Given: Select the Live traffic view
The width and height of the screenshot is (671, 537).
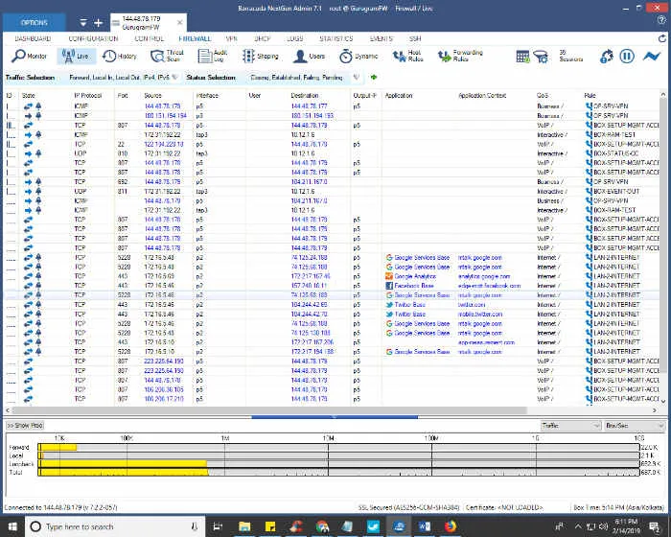Looking at the screenshot, I should click(x=76, y=57).
